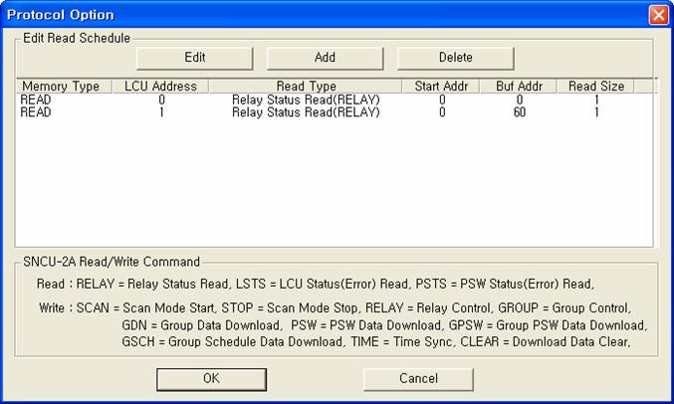This screenshot has width=674, height=404.
Task: Close the Protocol Option window
Action: point(657,15)
